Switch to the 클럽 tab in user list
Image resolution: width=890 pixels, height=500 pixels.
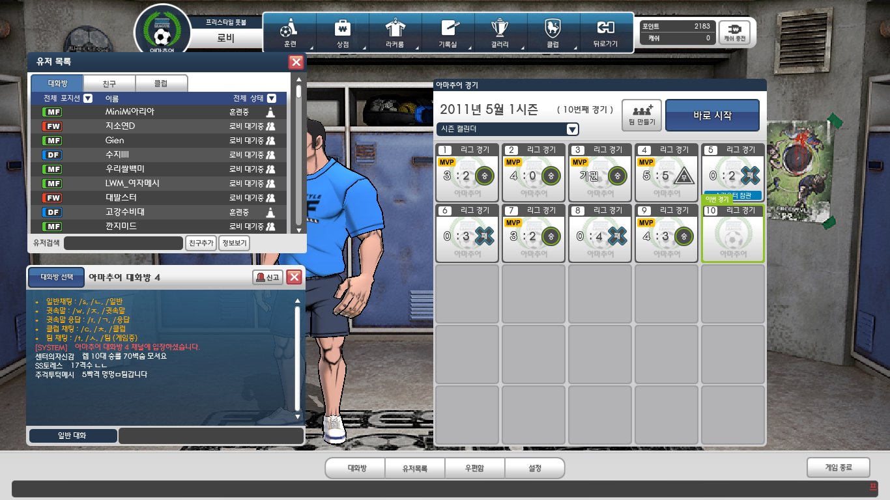pyautogui.click(x=161, y=83)
